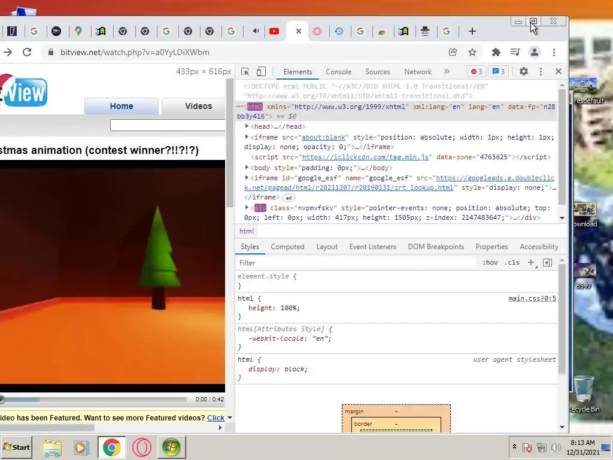The height and width of the screenshot is (460, 613).
Task: Open the Computed styles tab
Action: (287, 247)
